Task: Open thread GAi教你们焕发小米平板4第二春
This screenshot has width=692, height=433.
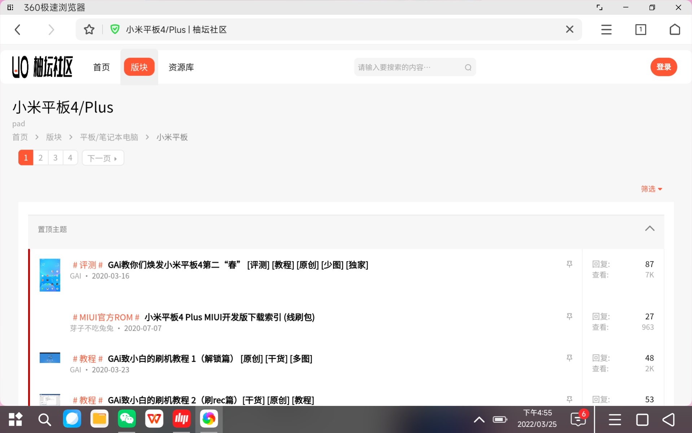Action: [x=238, y=265]
